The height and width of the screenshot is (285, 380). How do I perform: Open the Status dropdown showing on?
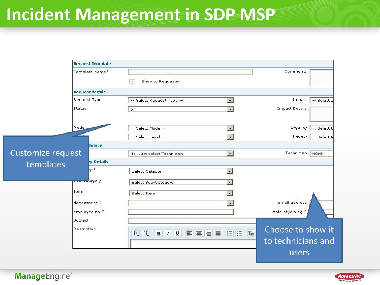coord(181,109)
